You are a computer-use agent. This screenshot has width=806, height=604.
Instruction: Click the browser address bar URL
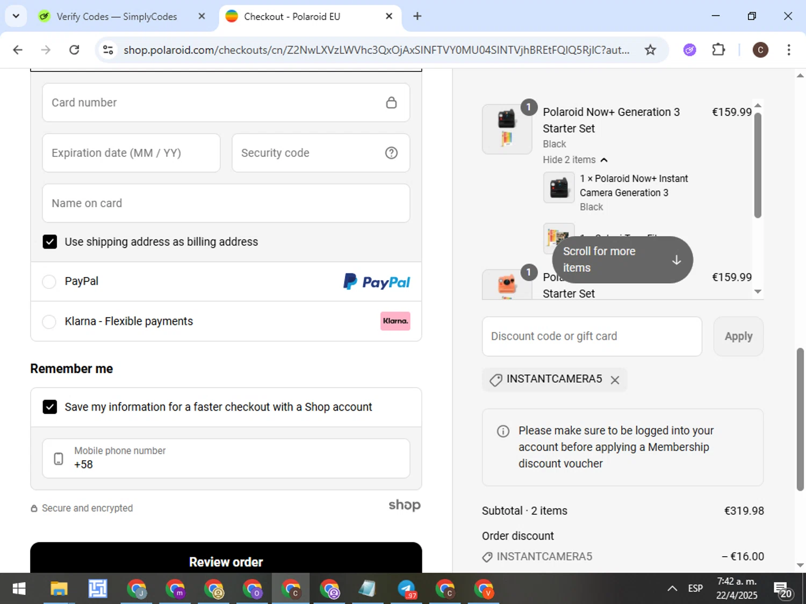point(376,50)
